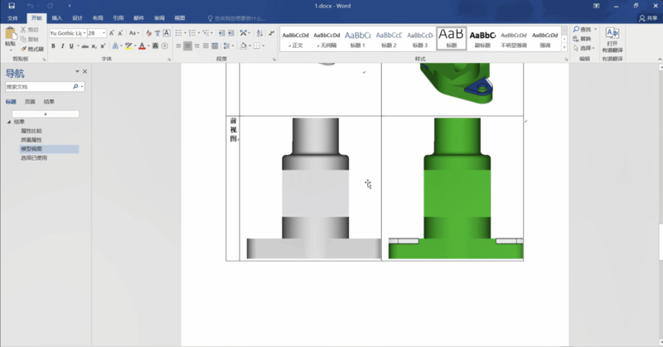Click the font color red swatch
663x347 pixels.
point(143,46)
